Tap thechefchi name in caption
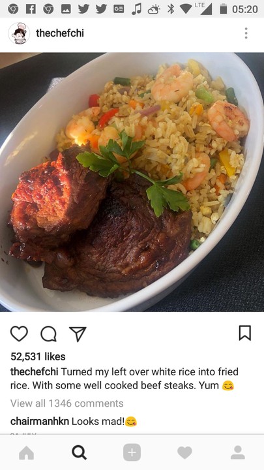Viewport: 264px width, 470px height. 35,372
